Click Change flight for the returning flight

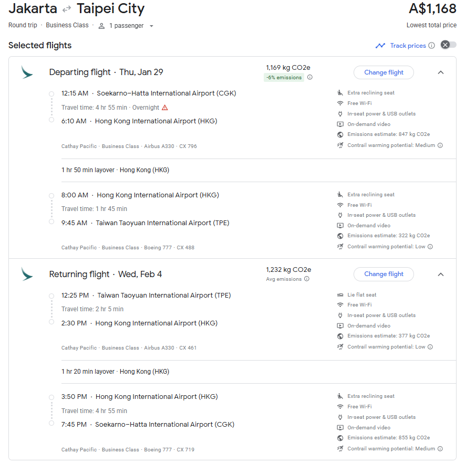[x=384, y=274]
